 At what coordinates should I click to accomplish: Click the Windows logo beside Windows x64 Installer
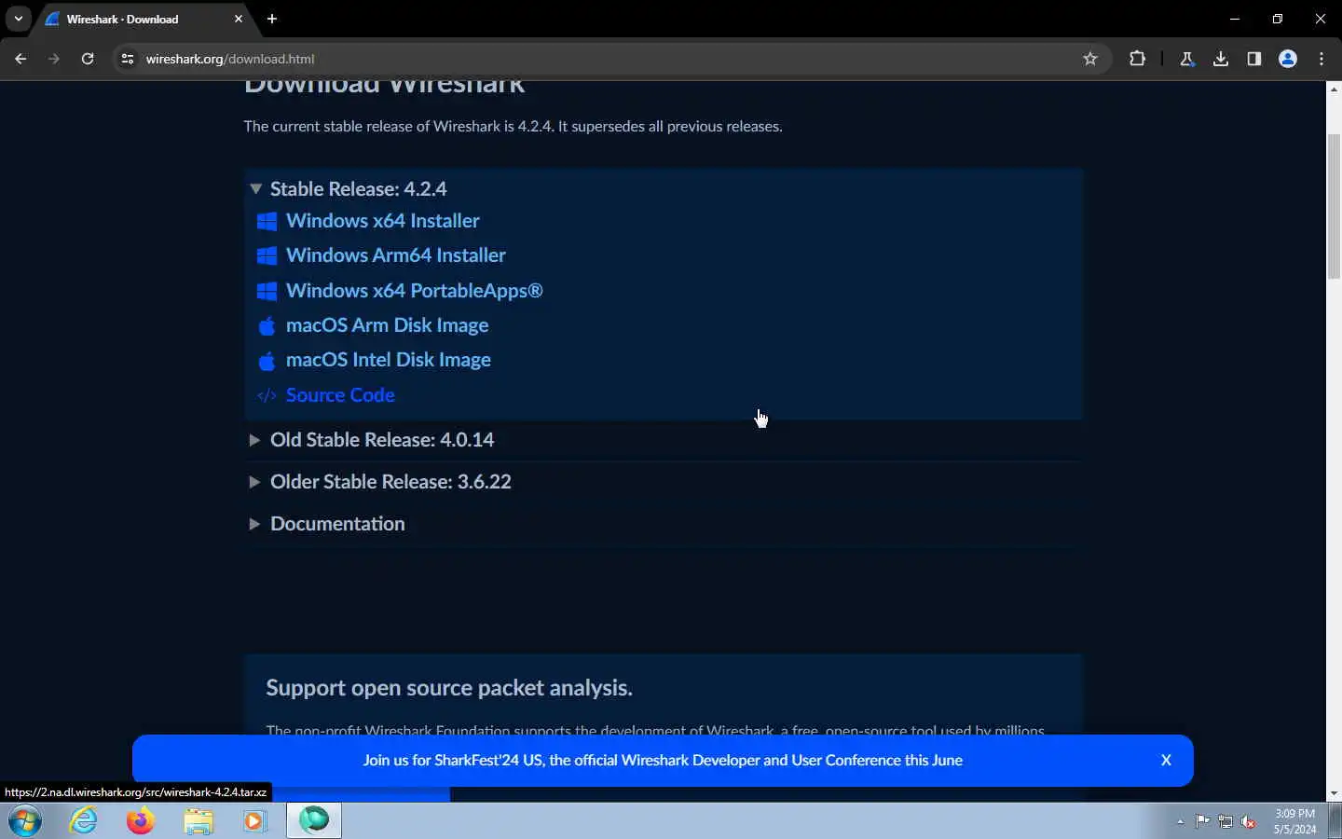coord(267,221)
